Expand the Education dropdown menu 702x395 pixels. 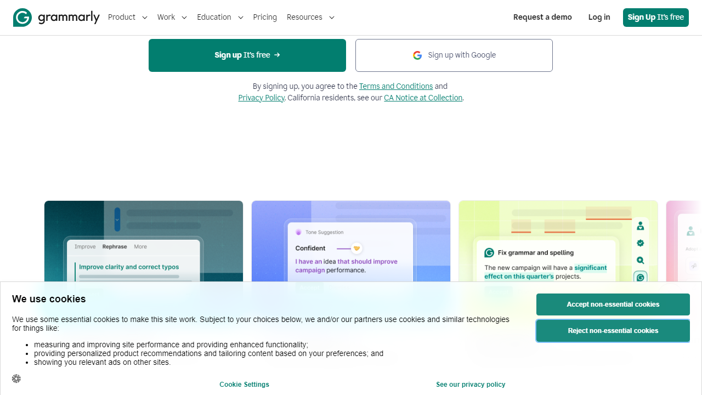[220, 18]
